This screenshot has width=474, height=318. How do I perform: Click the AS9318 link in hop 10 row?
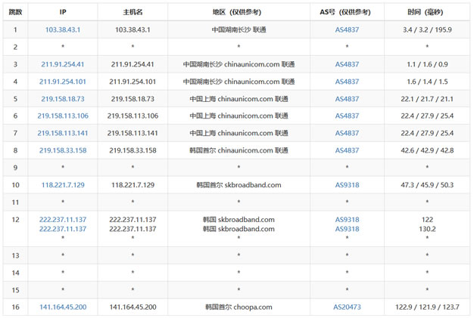tap(347, 185)
